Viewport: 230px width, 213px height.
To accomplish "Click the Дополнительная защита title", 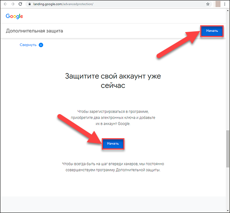I will tap(34, 31).
